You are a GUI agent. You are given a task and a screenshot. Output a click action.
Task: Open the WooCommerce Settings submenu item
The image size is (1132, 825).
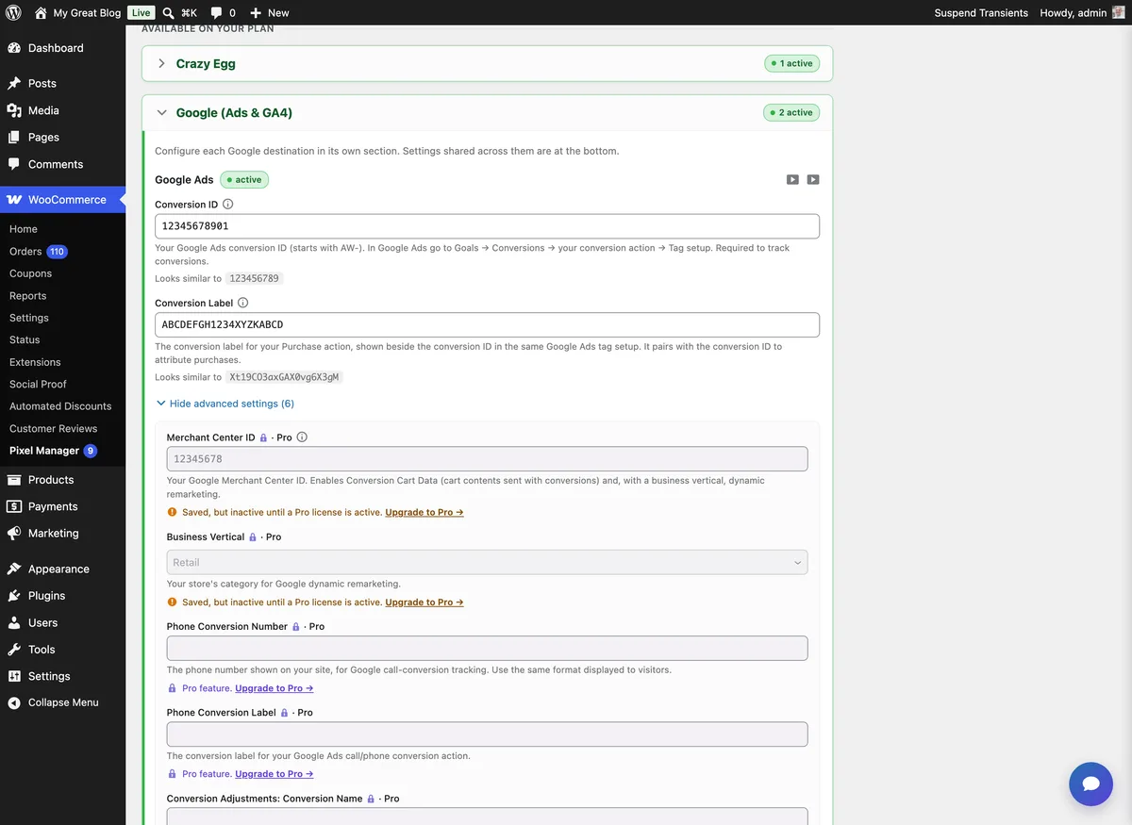click(x=29, y=318)
